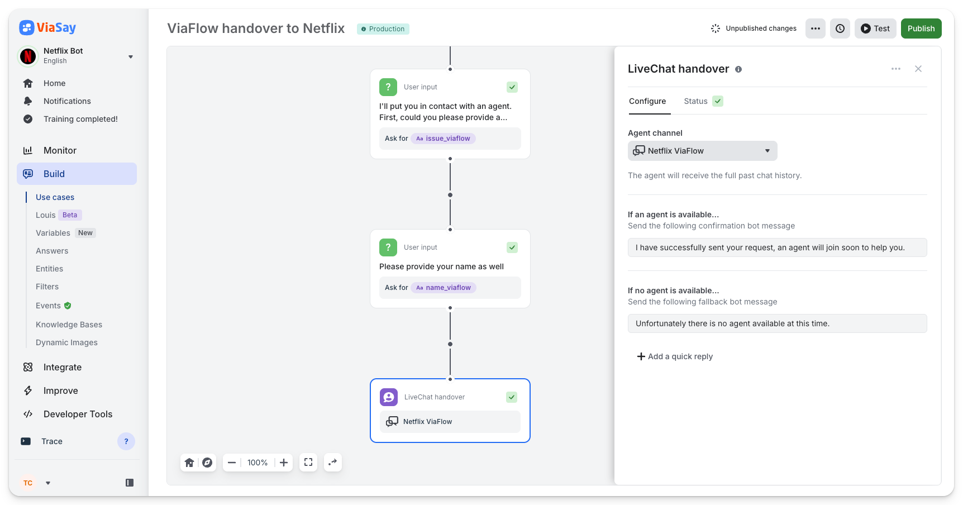
Task: Open the header more options menu
Action: [816, 28]
